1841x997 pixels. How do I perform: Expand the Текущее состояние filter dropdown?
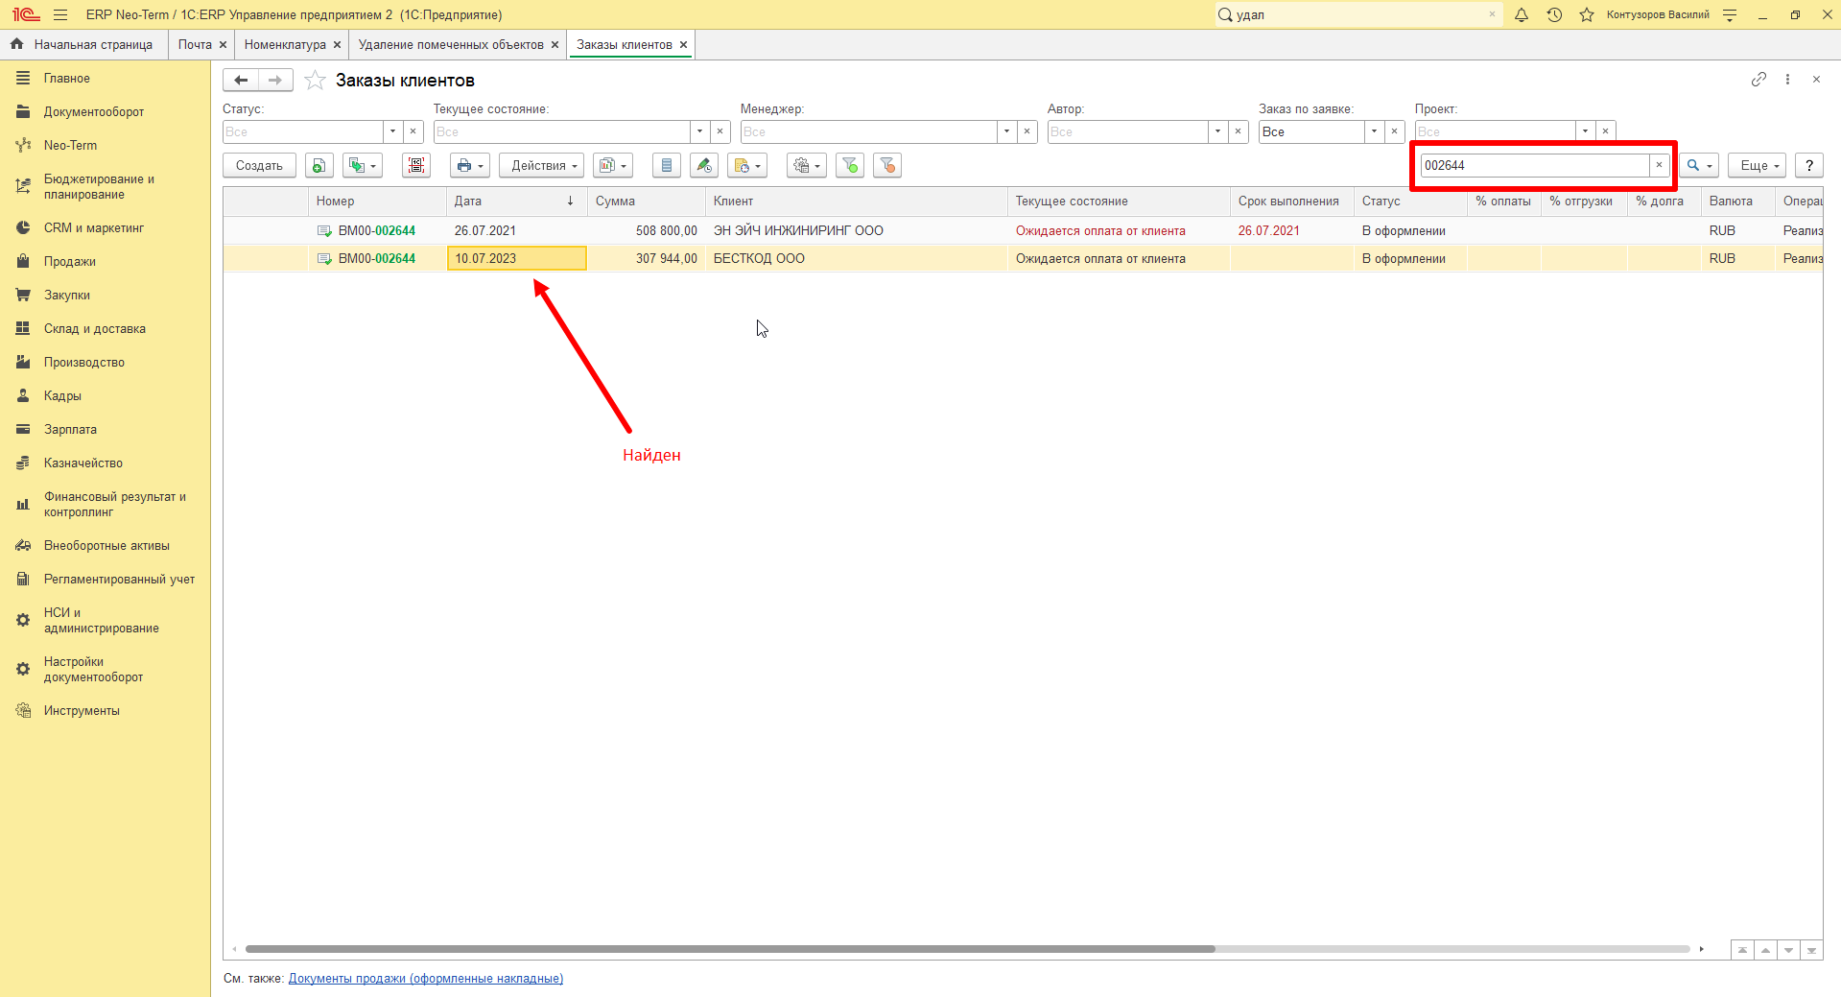[699, 131]
